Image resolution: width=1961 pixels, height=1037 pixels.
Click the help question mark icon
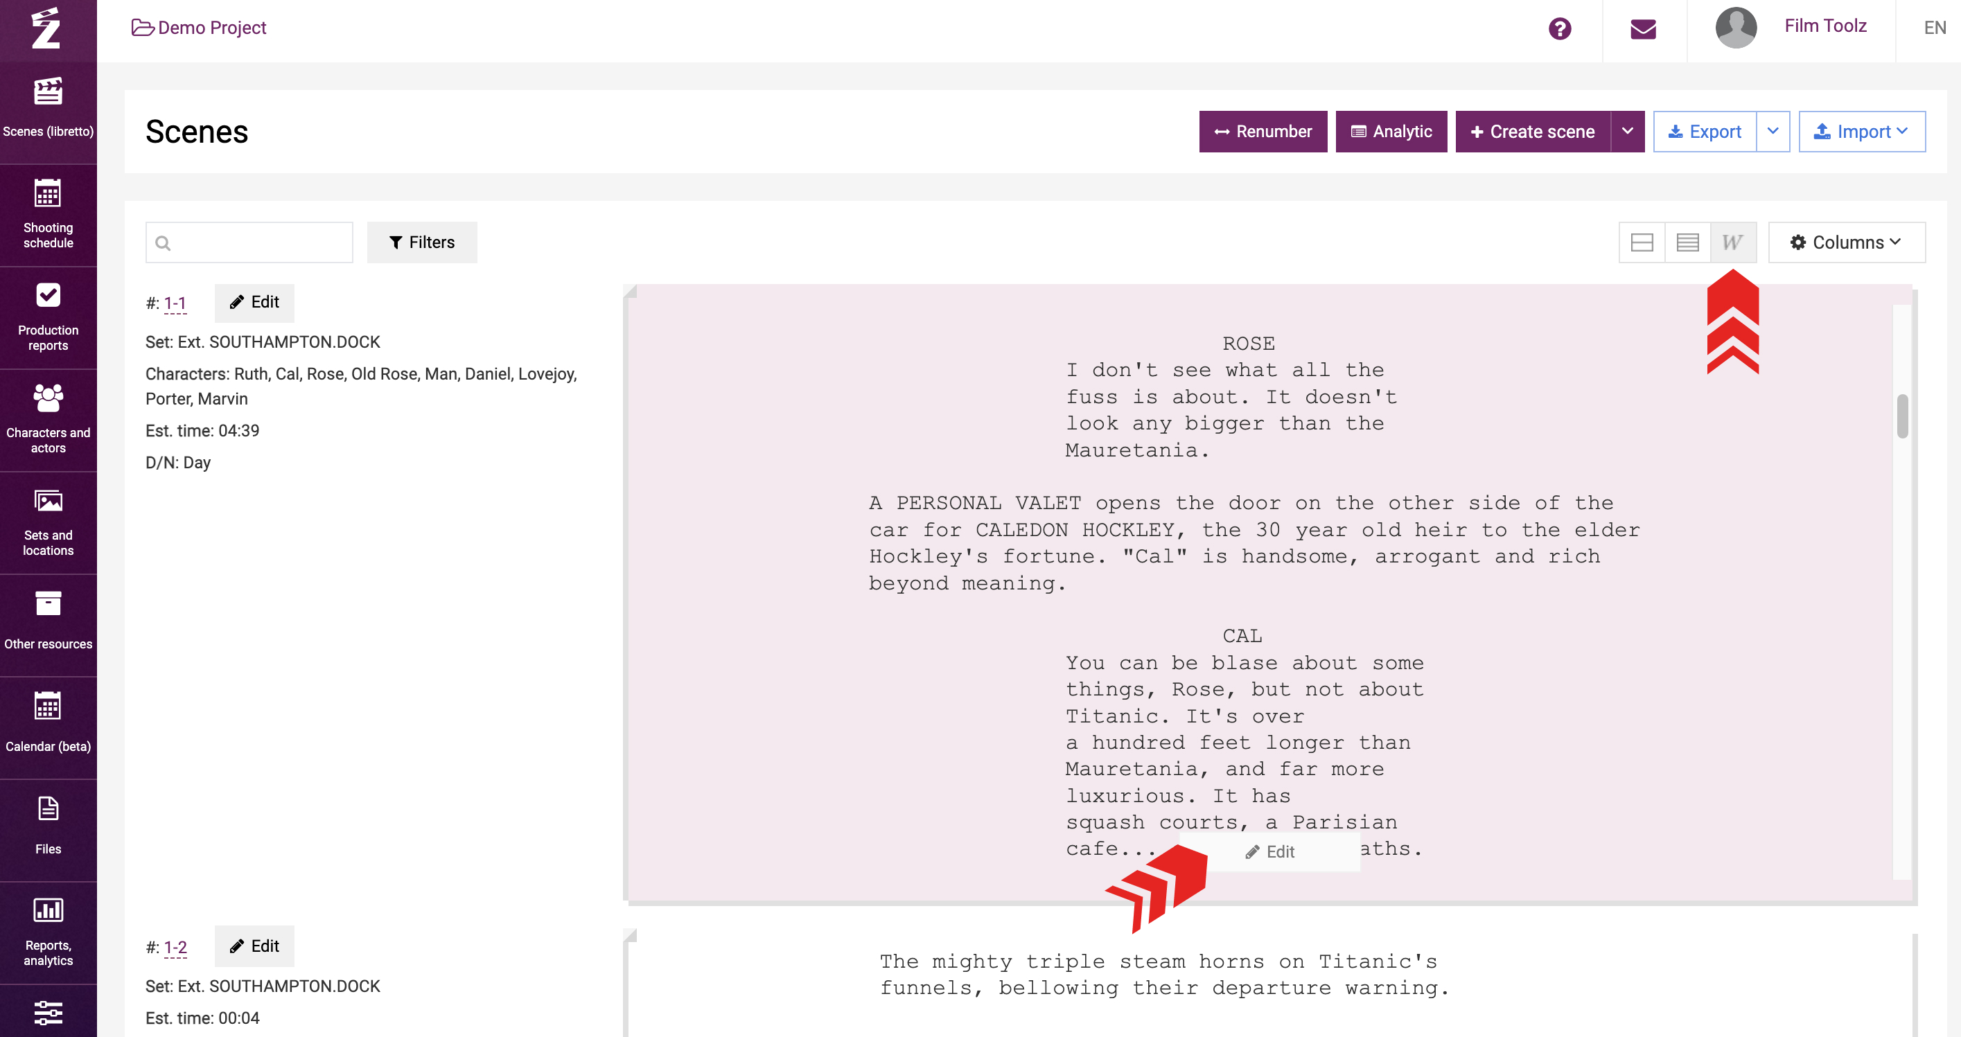(1560, 29)
